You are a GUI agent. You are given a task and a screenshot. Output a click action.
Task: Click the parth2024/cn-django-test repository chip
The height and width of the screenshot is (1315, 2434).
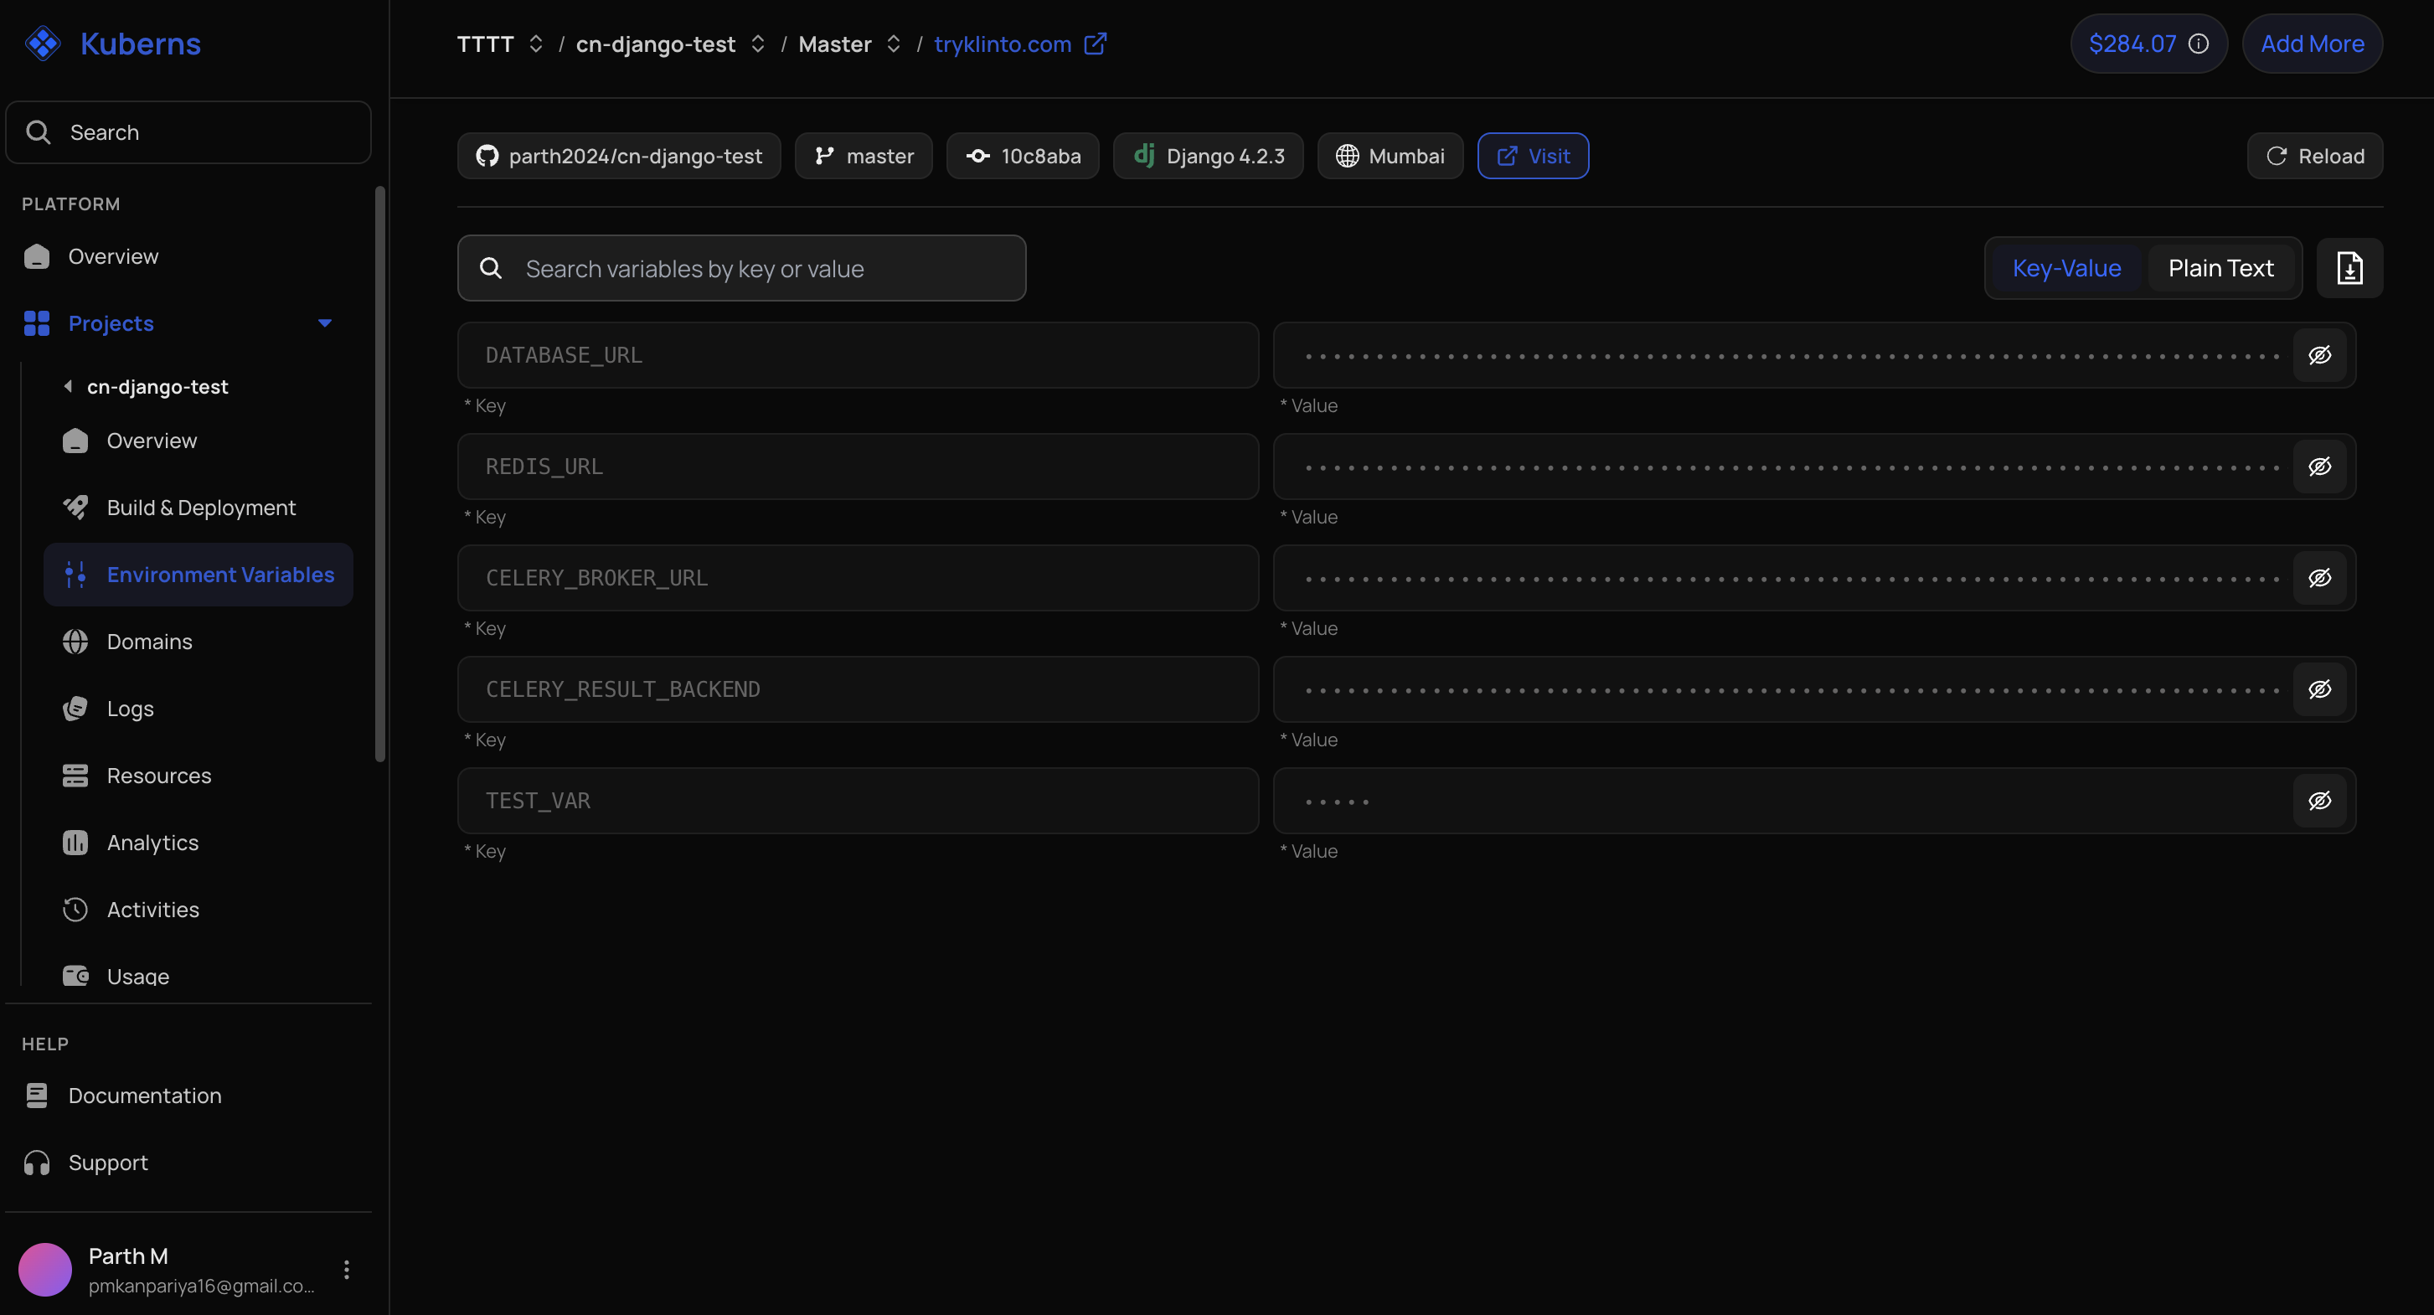(x=619, y=156)
